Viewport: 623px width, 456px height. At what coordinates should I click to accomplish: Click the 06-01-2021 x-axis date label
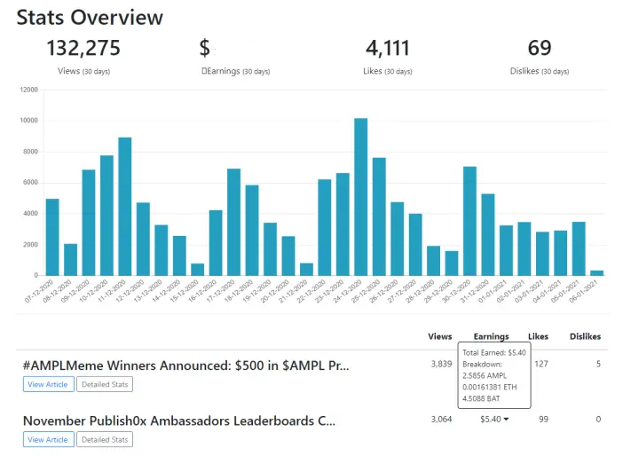583,292
